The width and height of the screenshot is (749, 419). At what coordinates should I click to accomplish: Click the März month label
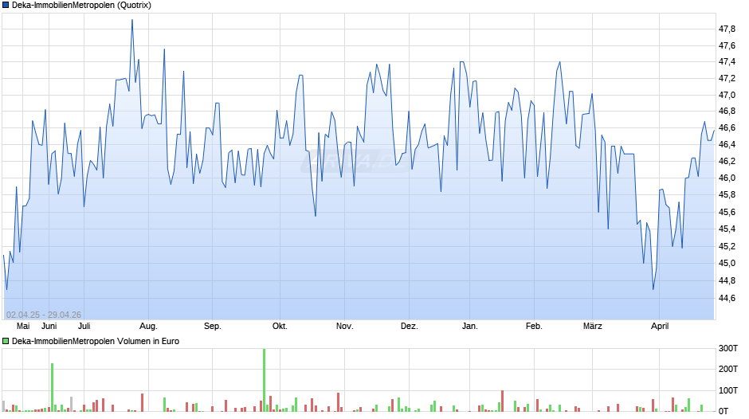click(592, 327)
